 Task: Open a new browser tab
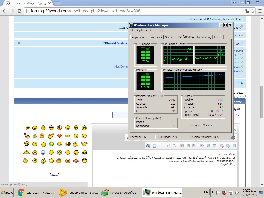57,3
